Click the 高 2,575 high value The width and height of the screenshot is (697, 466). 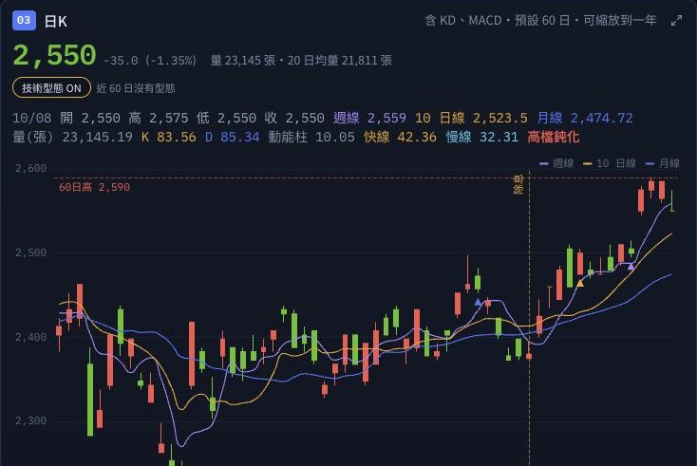click(x=158, y=118)
